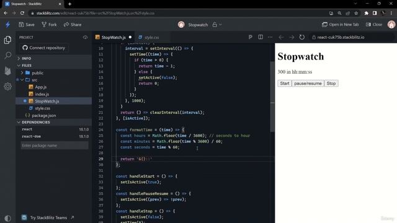Open the browser extensions puzzle icon

pos(366,13)
